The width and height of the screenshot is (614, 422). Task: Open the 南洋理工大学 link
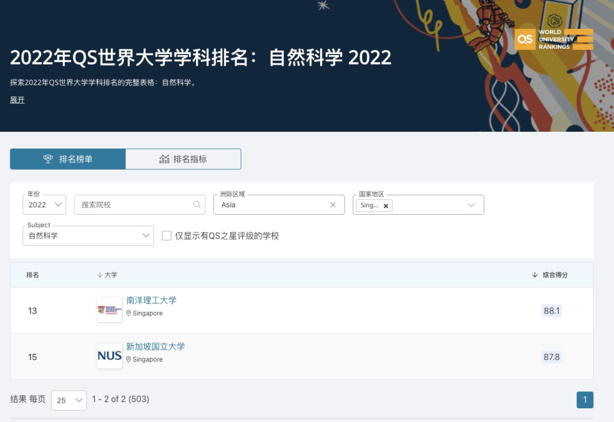click(151, 300)
